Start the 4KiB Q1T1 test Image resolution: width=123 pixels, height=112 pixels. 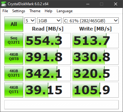tap(14, 90)
